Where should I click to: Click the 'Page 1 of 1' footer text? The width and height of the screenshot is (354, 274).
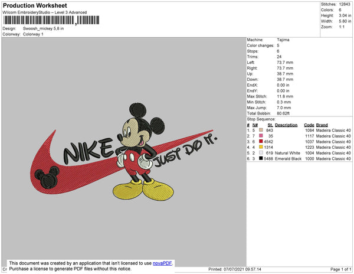[341, 269]
